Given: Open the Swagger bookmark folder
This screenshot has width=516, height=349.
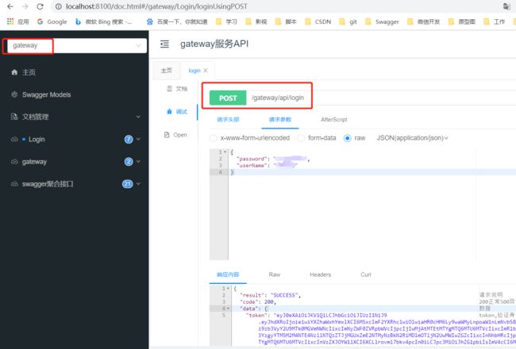Looking at the screenshot, I should click(x=382, y=21).
